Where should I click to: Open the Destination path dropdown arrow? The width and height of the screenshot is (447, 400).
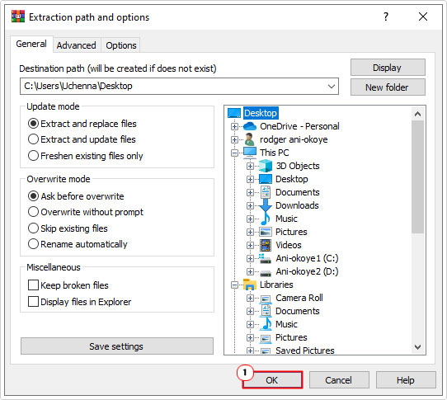331,86
